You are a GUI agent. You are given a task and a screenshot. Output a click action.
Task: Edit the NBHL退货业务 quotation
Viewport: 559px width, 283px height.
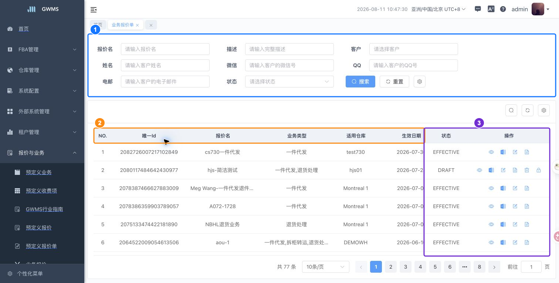tap(515, 224)
